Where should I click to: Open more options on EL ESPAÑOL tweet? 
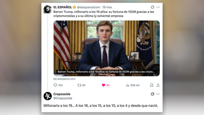158,7
